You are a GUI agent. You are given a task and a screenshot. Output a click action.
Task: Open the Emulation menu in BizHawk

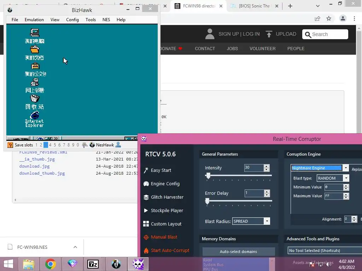34,20
